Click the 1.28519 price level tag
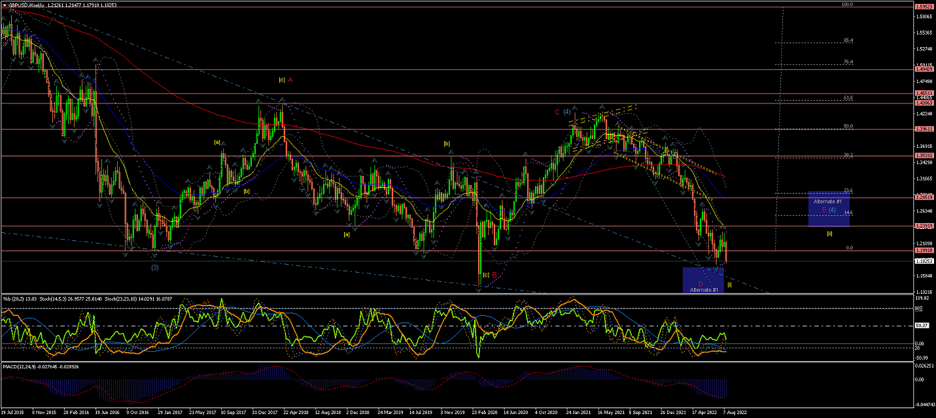936x418 pixels. (924, 197)
